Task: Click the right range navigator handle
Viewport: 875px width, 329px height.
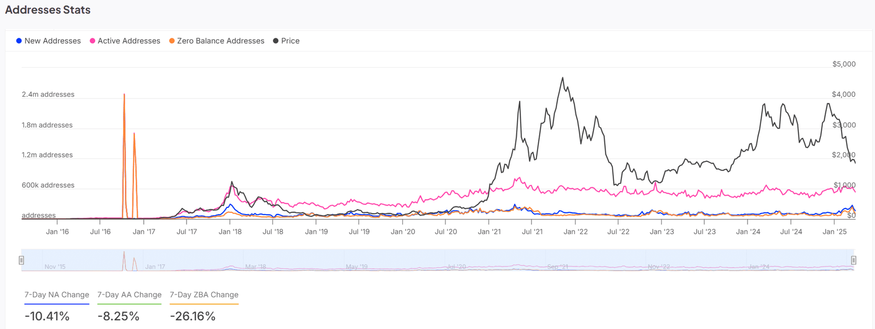Action: pyautogui.click(x=853, y=260)
